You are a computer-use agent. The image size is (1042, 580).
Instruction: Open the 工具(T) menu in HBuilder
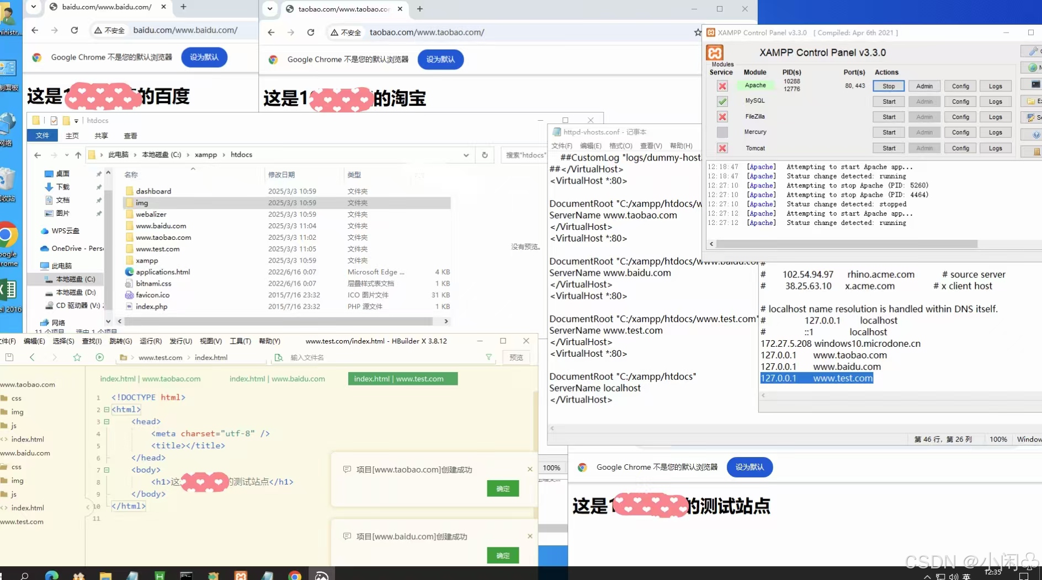(x=240, y=341)
